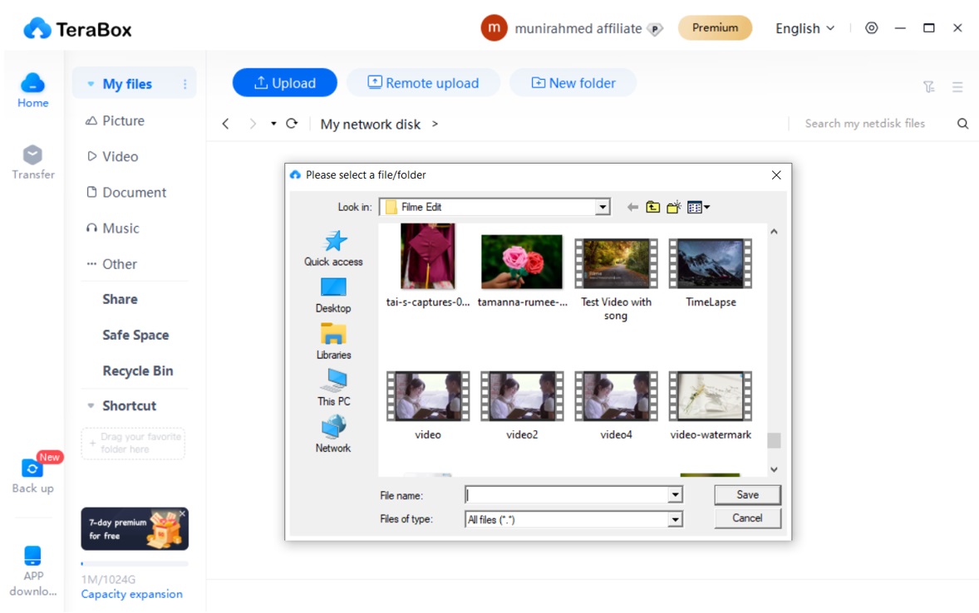Click the premium badge beside the username
Viewport: 979px width, 613px height.
pos(655,29)
